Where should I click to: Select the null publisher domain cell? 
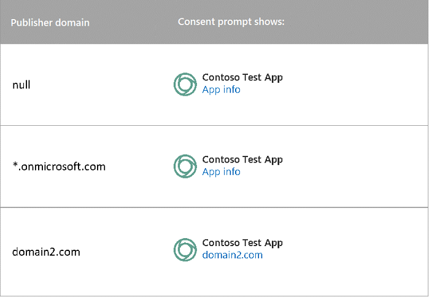click(21, 85)
